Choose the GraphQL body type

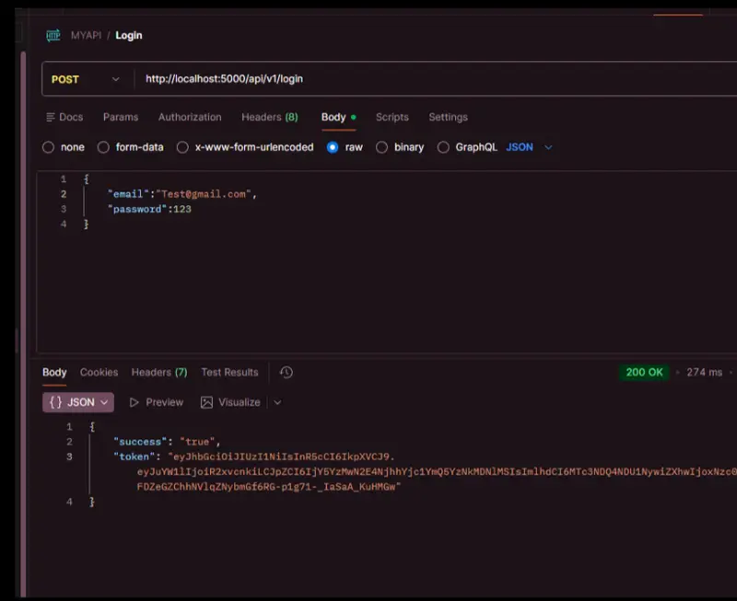[x=443, y=147]
